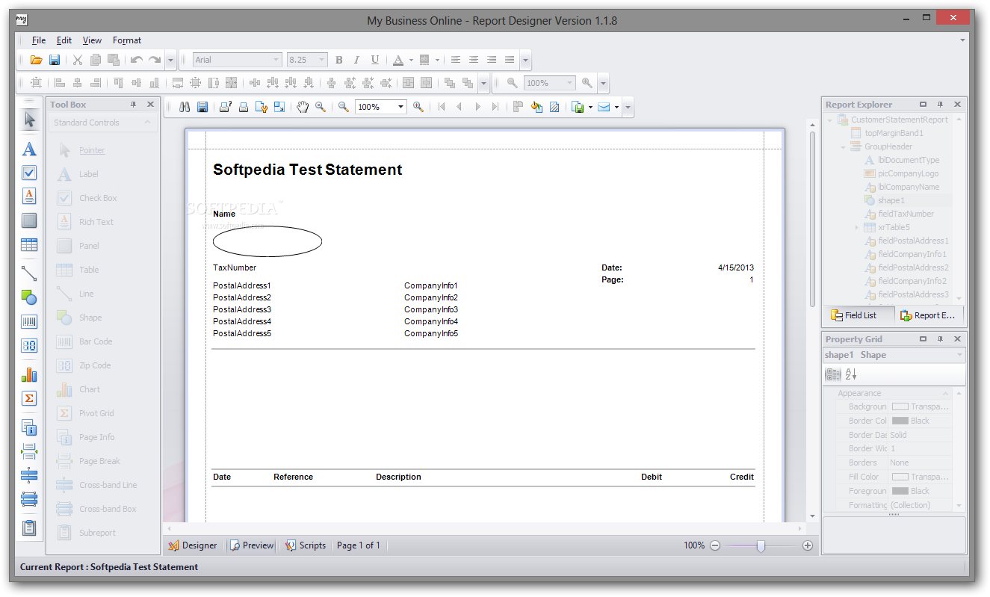990x597 pixels.
Task: Select the Pointer tool in the left strip
Action: (29, 120)
